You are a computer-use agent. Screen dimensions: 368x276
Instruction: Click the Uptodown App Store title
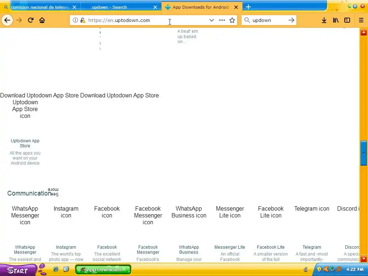tap(25, 143)
